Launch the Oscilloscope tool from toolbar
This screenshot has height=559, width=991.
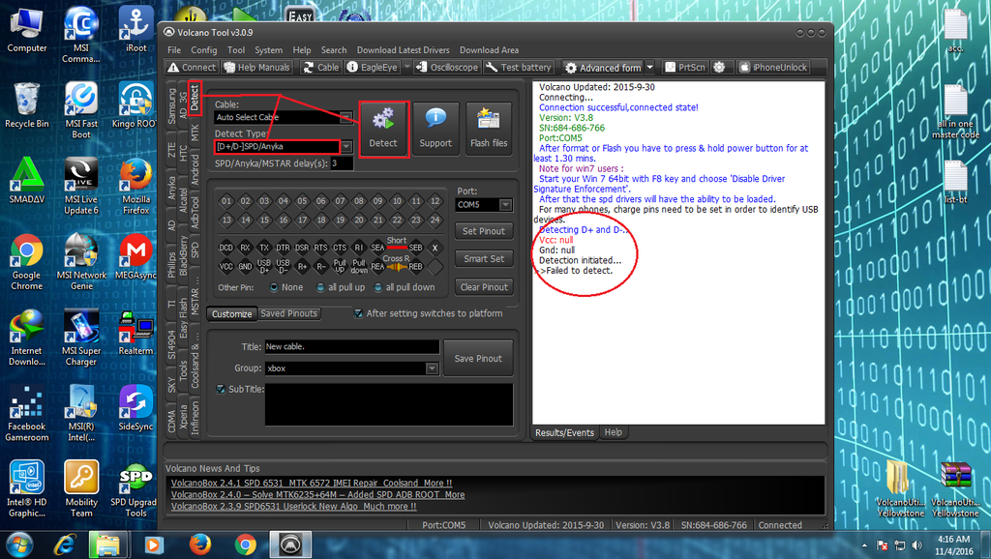click(447, 68)
